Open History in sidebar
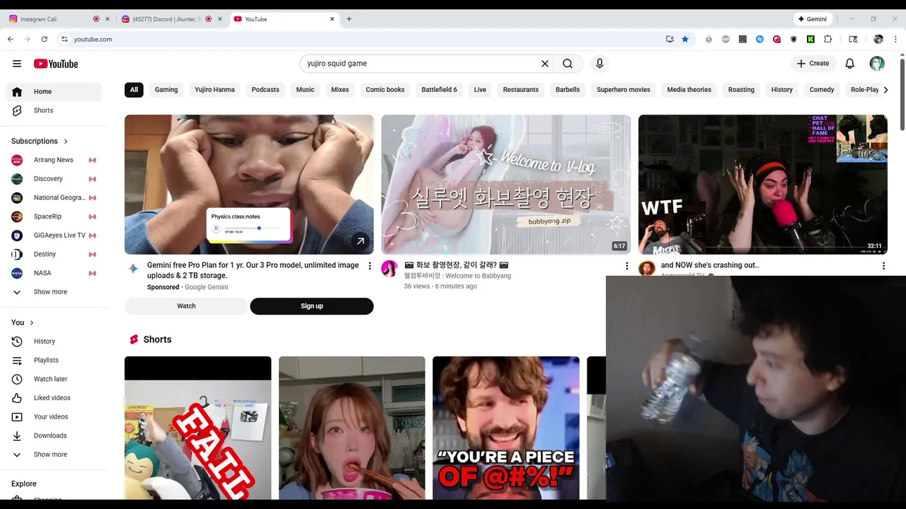Image resolution: width=906 pixels, height=509 pixels. 54,341
